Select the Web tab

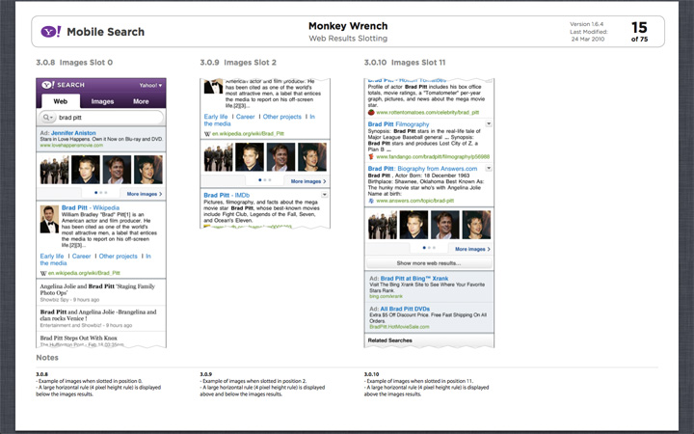tap(61, 100)
